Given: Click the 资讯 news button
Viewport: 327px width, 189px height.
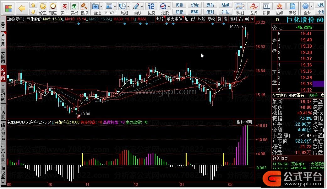Looking at the screenshot, I should coord(179,5).
